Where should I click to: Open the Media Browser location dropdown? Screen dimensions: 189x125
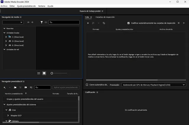(13, 22)
